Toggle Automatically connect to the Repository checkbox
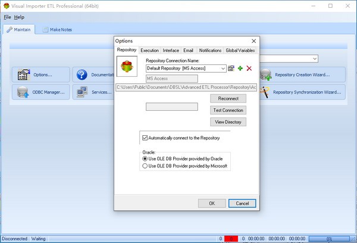The width and height of the screenshot is (357, 243). pyautogui.click(x=145, y=138)
